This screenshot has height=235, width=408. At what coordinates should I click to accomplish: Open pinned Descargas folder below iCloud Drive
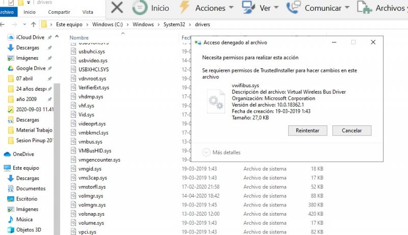[28, 47]
